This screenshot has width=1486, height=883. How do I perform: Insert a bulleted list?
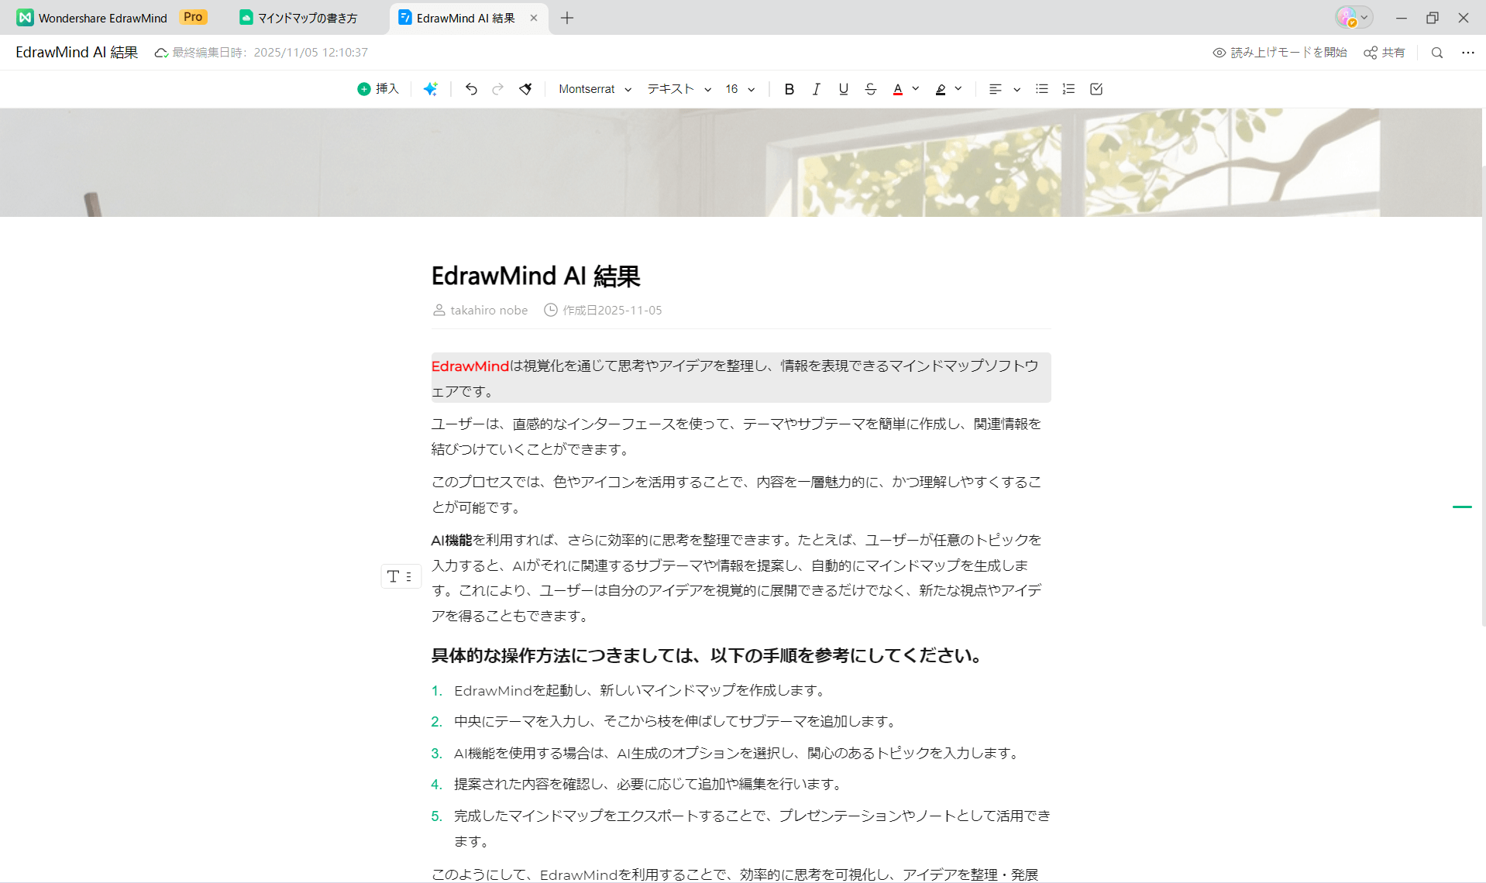point(1041,88)
